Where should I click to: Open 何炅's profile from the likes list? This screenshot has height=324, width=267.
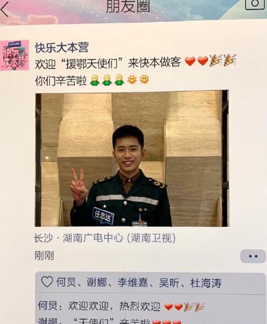(x=66, y=282)
